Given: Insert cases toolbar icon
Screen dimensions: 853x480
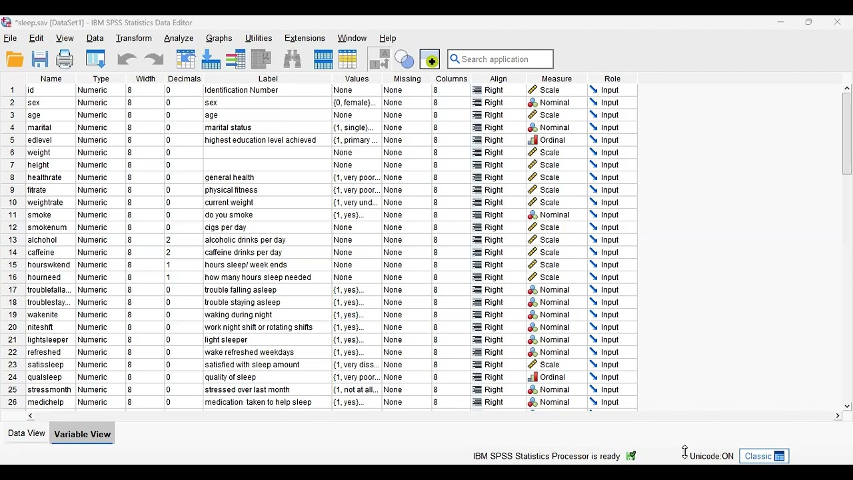Looking at the screenshot, I should 323,59.
